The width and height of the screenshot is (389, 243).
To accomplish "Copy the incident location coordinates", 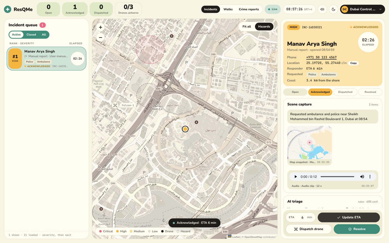I will [353, 63].
